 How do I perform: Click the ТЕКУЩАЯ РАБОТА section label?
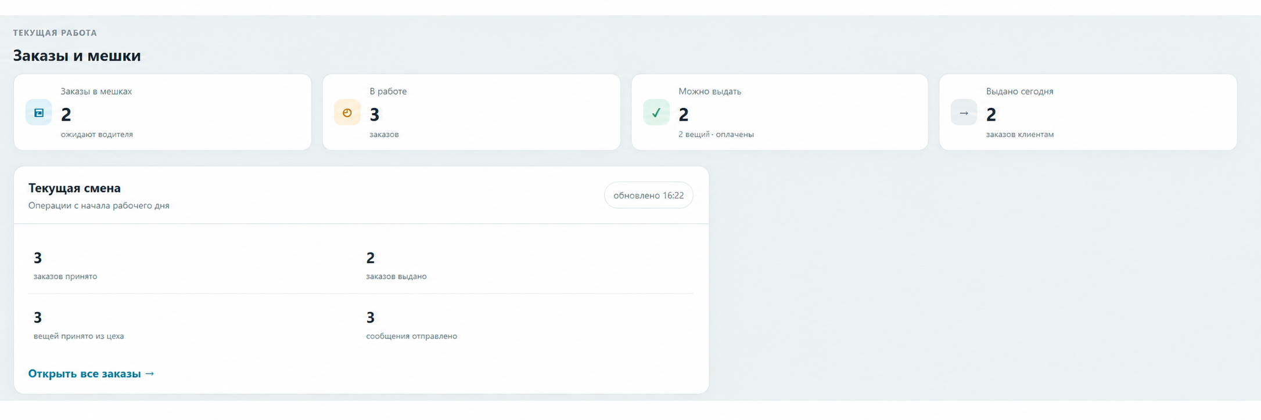55,33
